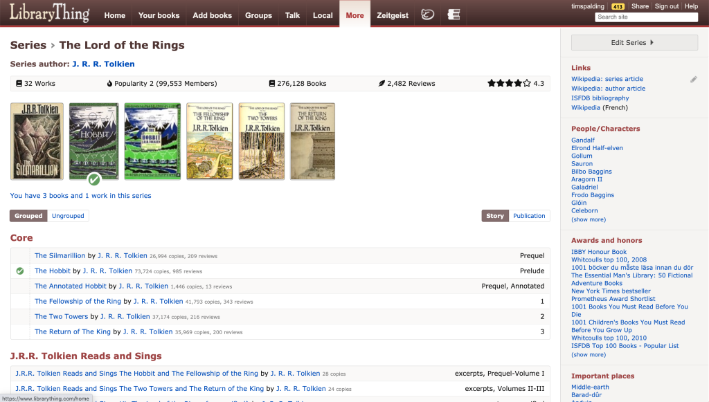Image resolution: width=709 pixels, height=402 pixels.
Task: Switch to Grouped view
Action: click(28, 216)
